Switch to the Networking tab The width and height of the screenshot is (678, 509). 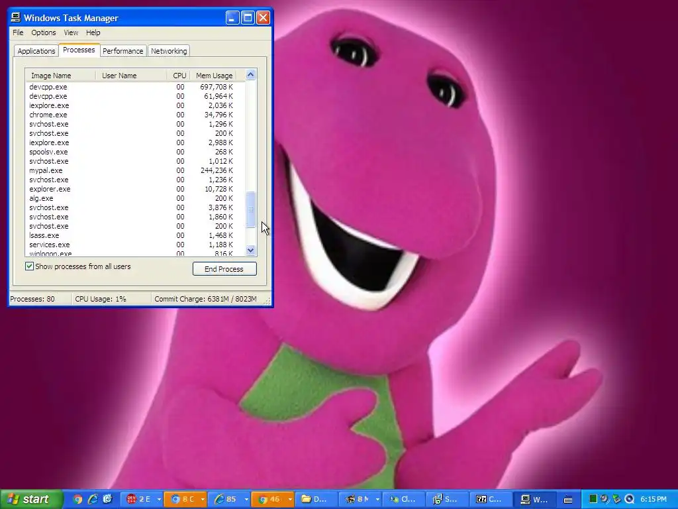(x=169, y=51)
